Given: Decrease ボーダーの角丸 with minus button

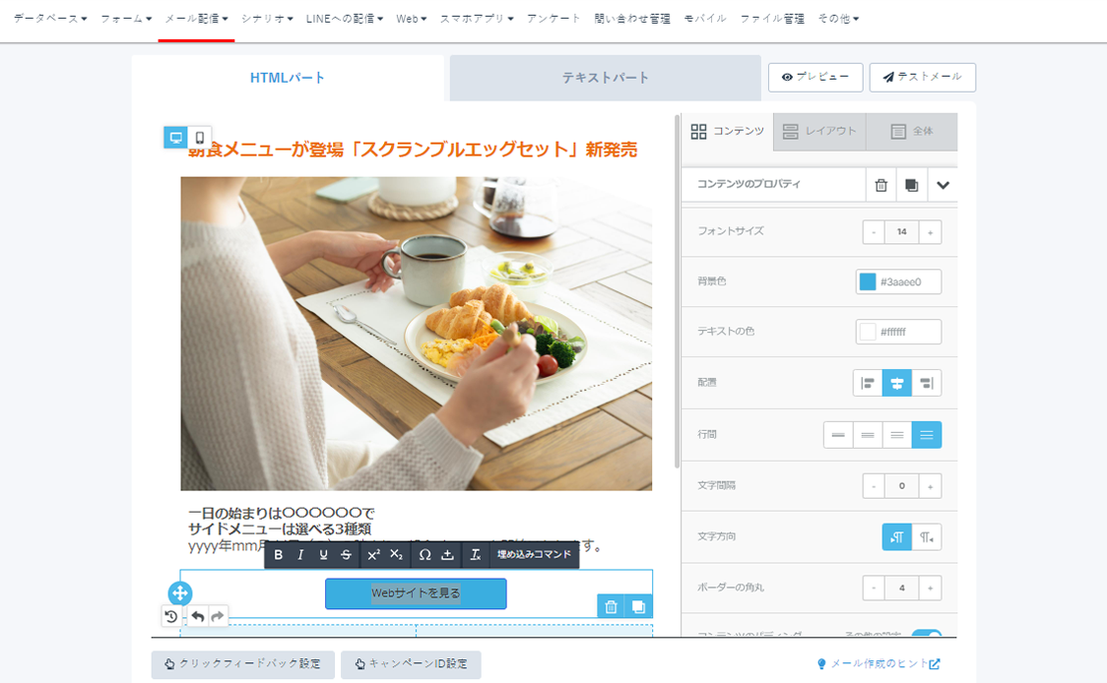Looking at the screenshot, I should [874, 588].
